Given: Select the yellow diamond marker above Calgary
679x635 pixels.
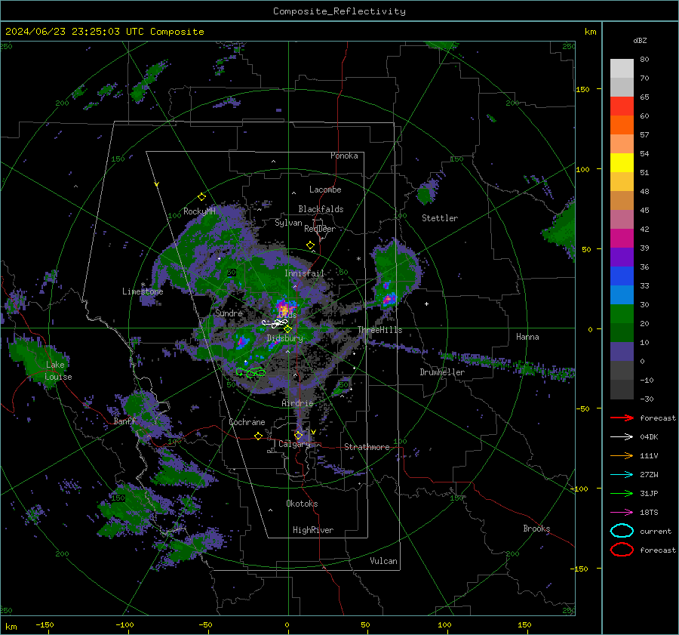Looking at the screenshot, I should 298,435.
